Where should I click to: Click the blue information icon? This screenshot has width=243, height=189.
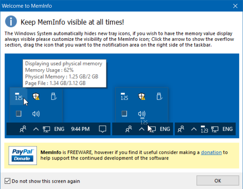pyautogui.click(x=11, y=21)
